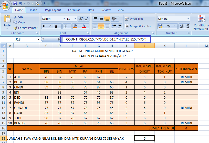Viewport: 209px width, 143px height.
Task: Apply percent style
Action: [x=169, y=26]
